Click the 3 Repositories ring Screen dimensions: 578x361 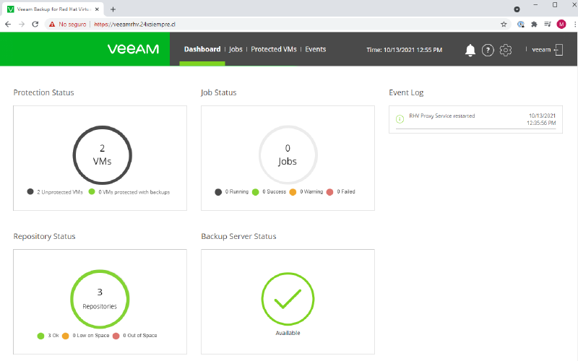100,299
